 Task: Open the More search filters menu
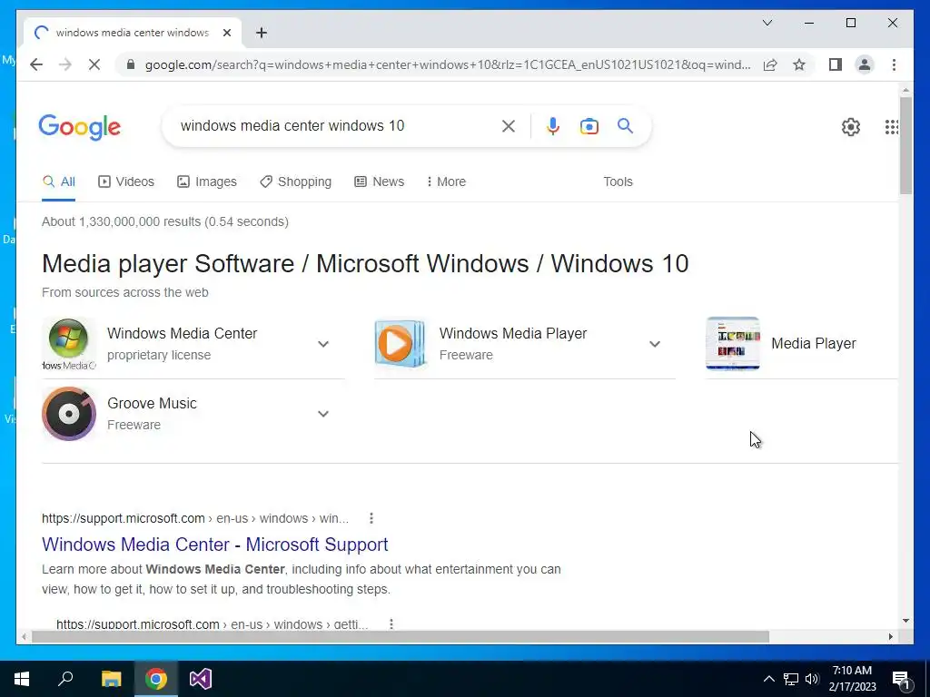(x=446, y=182)
